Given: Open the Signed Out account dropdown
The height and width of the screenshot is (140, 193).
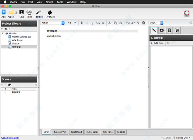Looking at the screenshot, I should (181, 138).
